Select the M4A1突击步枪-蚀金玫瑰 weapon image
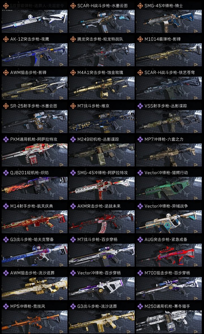Viewport: 204px width, 334px height. click(102, 88)
